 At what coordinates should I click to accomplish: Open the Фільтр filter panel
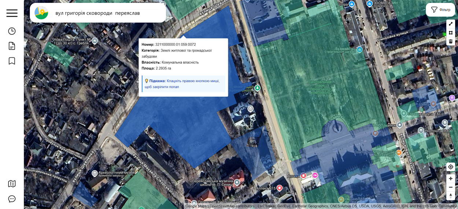pyautogui.click(x=440, y=10)
